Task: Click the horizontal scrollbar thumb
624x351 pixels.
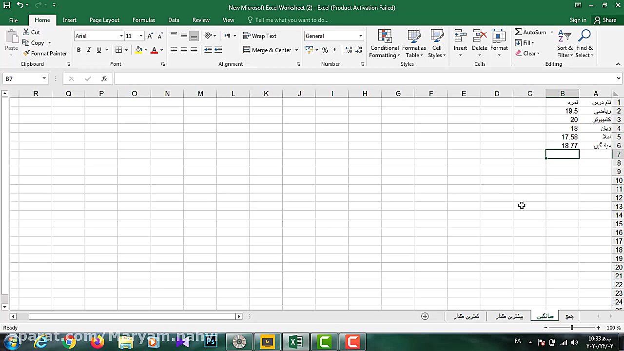Action: point(132,316)
